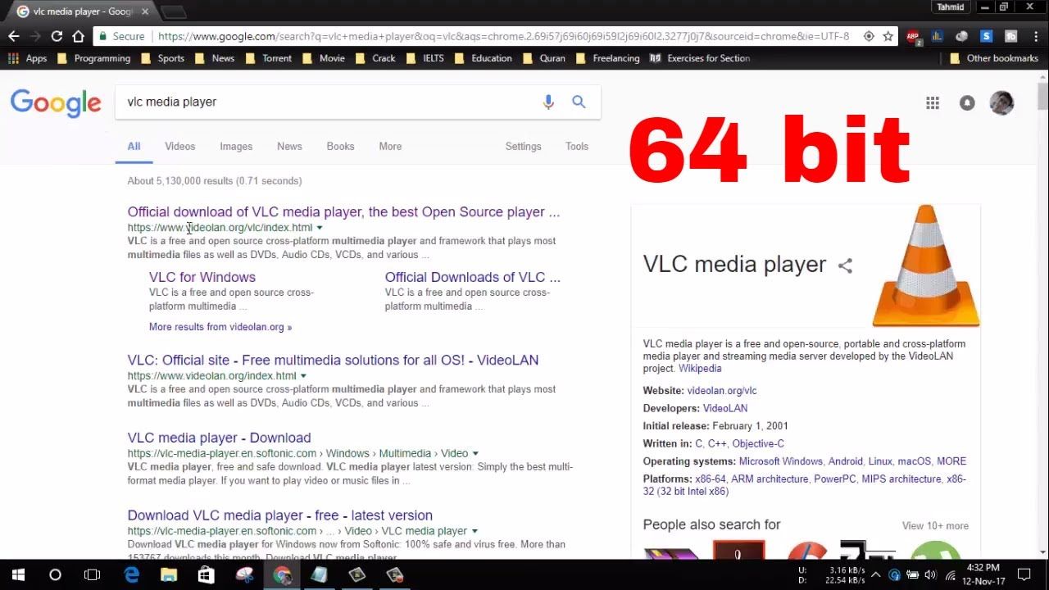Open the Apps shortcut in bookmarks bar
This screenshot has height=590, width=1049.
pyautogui.click(x=28, y=58)
